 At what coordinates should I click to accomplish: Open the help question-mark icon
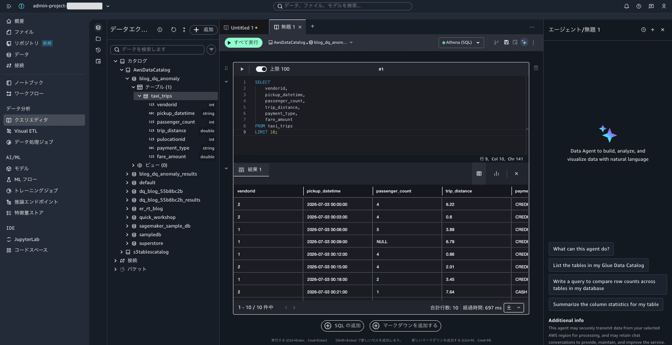639,6
